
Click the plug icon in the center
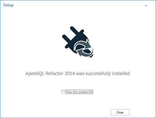(78, 42)
